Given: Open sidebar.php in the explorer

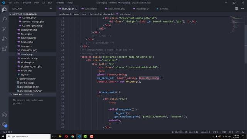Looking at the screenshot, I should pyautogui.click(x=27, y=63).
